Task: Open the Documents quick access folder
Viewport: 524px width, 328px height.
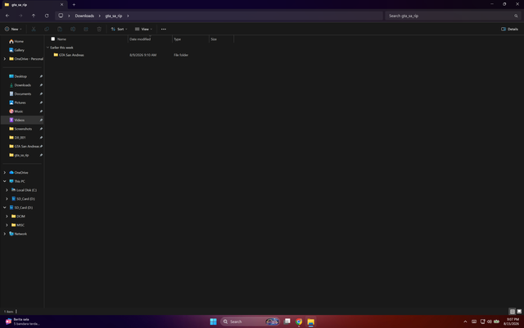Action: (x=22, y=93)
